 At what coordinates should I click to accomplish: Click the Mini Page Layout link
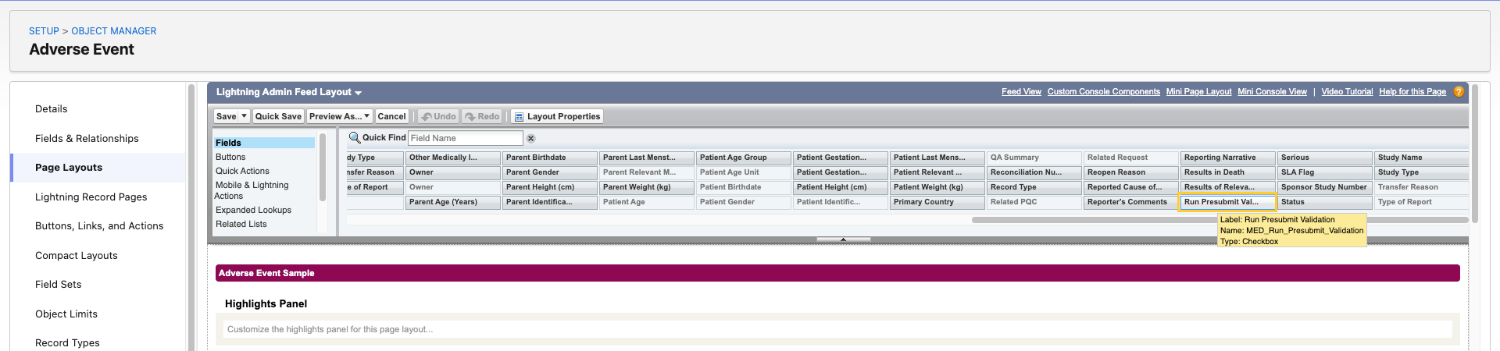(x=1198, y=92)
